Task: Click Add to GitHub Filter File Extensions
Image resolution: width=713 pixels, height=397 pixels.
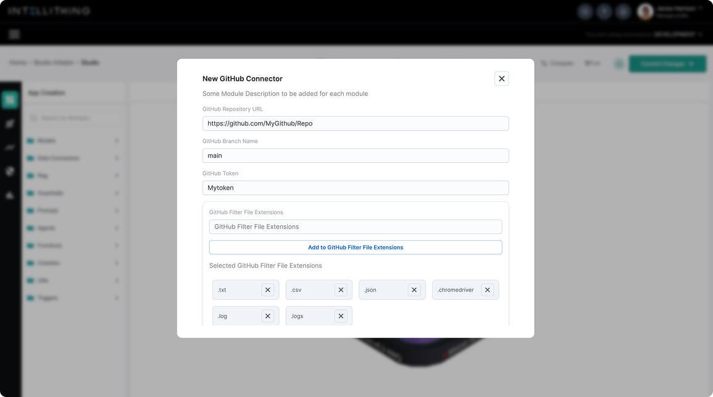Action: 356,248
